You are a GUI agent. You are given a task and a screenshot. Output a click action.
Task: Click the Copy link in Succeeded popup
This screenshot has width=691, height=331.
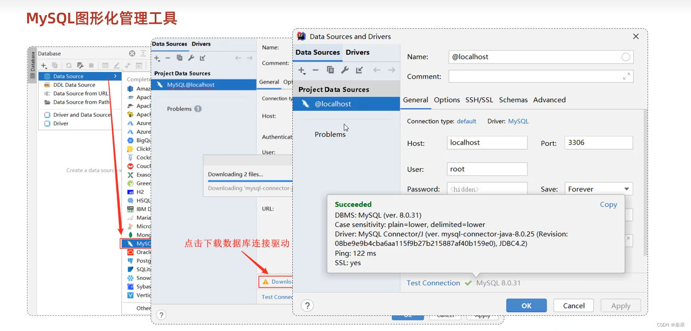tap(608, 204)
